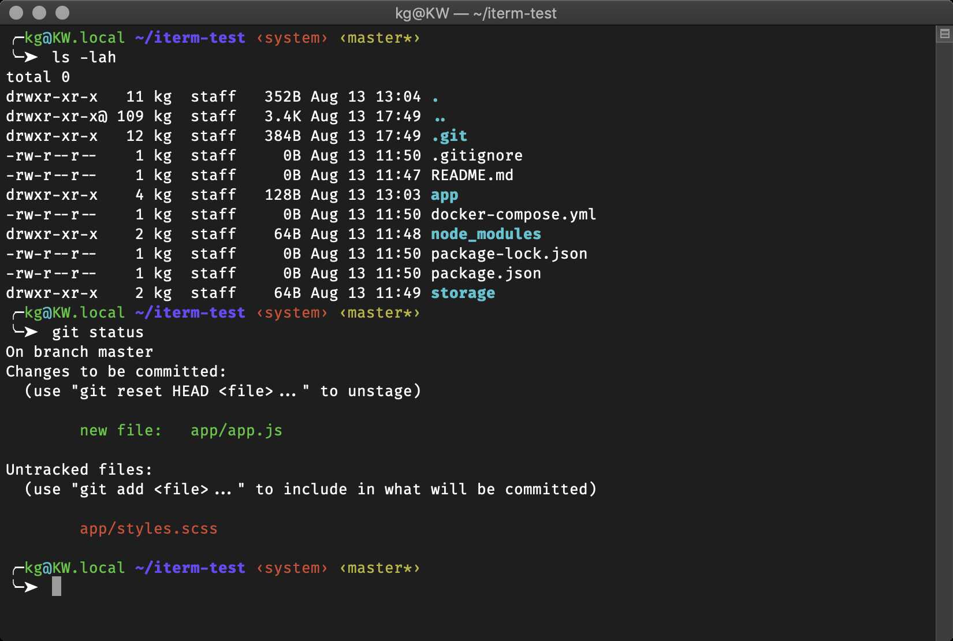953x641 pixels.
Task: Click 'kg@KW.local' in the last prompt
Action: click(x=75, y=568)
